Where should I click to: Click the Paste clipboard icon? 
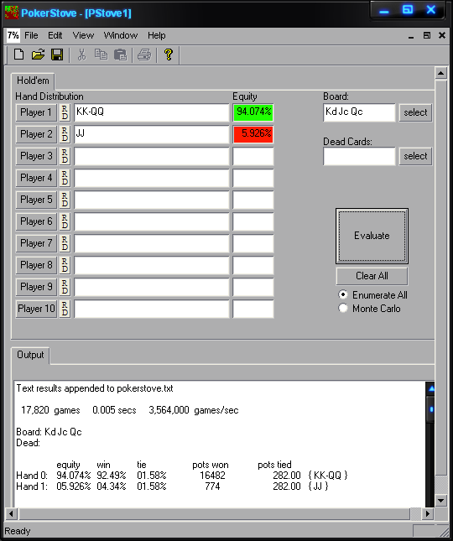tap(121, 55)
